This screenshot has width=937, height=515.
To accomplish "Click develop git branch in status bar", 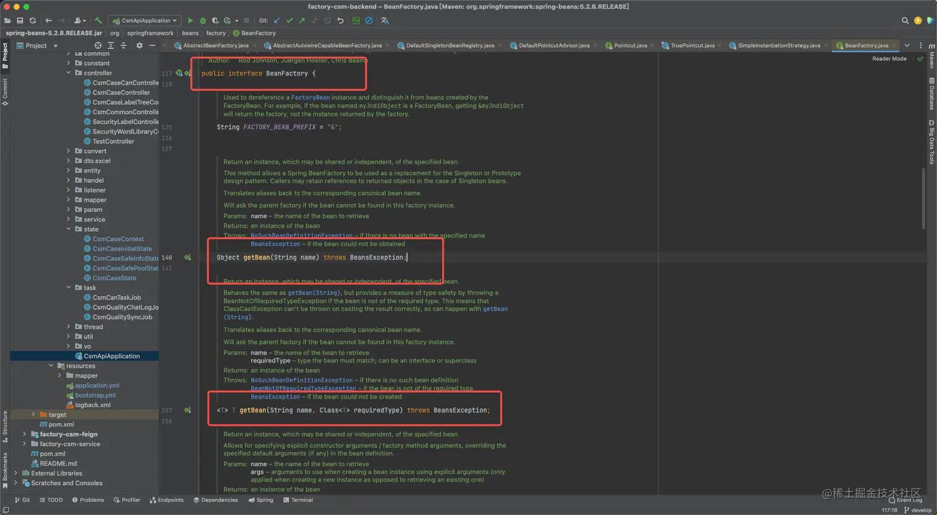I will tap(918, 510).
